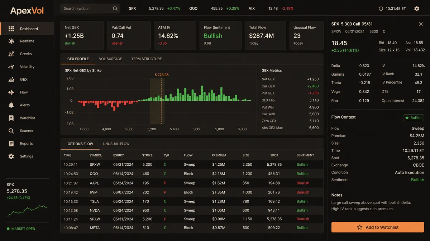Click the Call GEX +2.48B value
The height and width of the screenshot is (241, 430).
click(x=313, y=86)
